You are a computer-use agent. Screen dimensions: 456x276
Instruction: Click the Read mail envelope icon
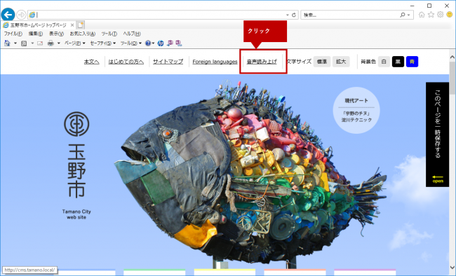point(40,43)
